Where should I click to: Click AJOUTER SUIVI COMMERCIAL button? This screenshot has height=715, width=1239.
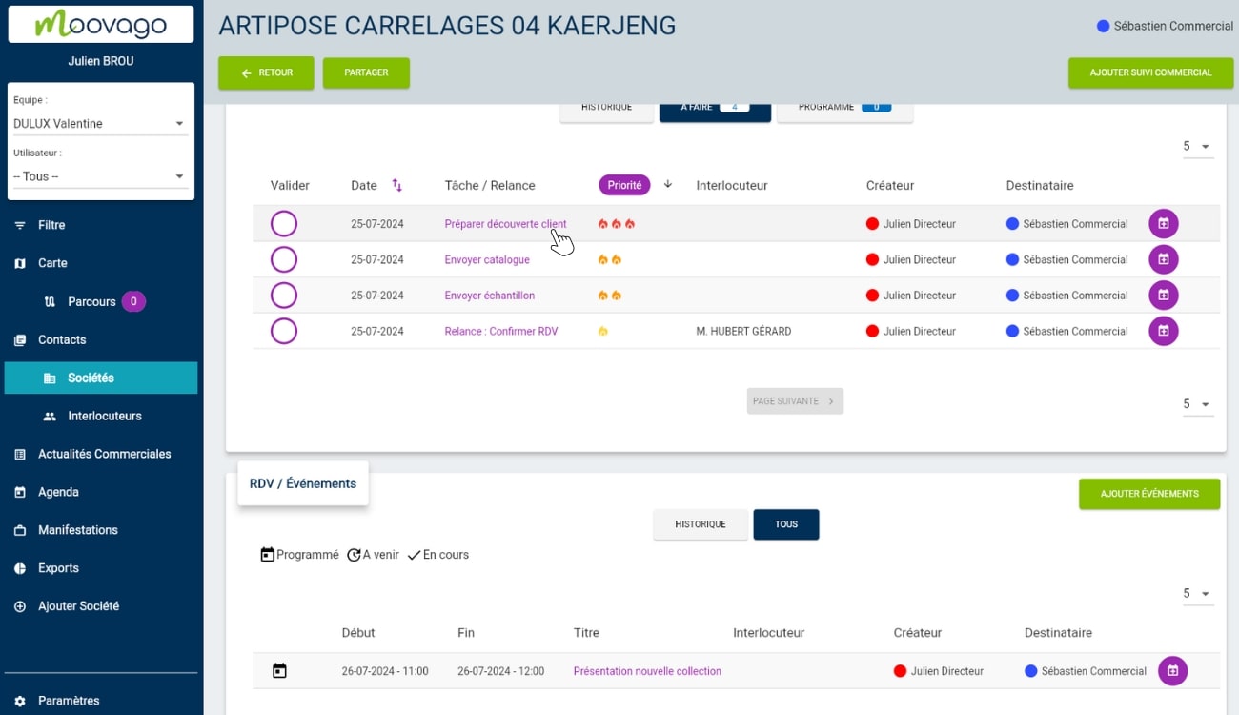(1150, 73)
